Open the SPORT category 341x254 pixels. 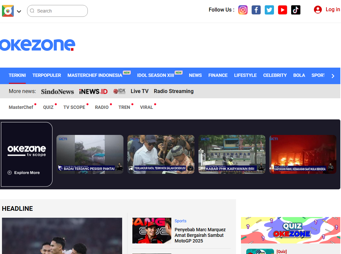pyautogui.click(x=318, y=76)
